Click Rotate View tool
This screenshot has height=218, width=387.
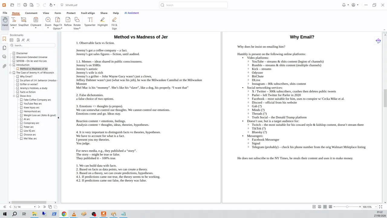click(77, 23)
